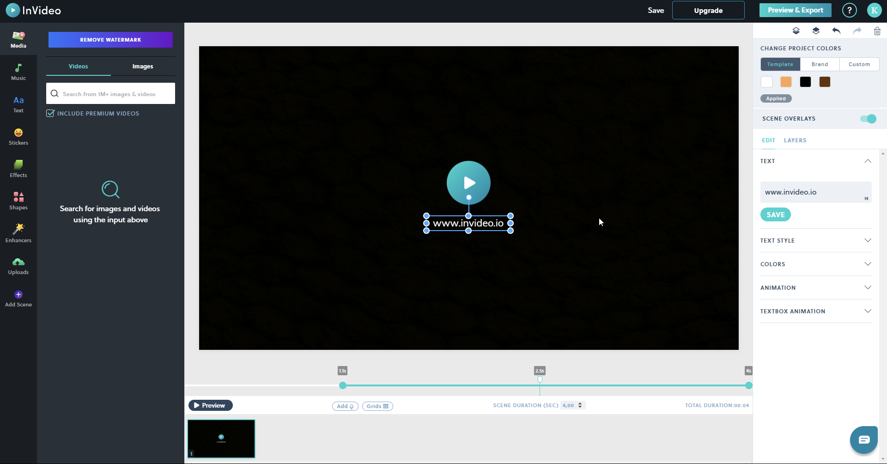Click the rotation handle above the textbox
This screenshot has height=464, width=887.
pos(468,197)
